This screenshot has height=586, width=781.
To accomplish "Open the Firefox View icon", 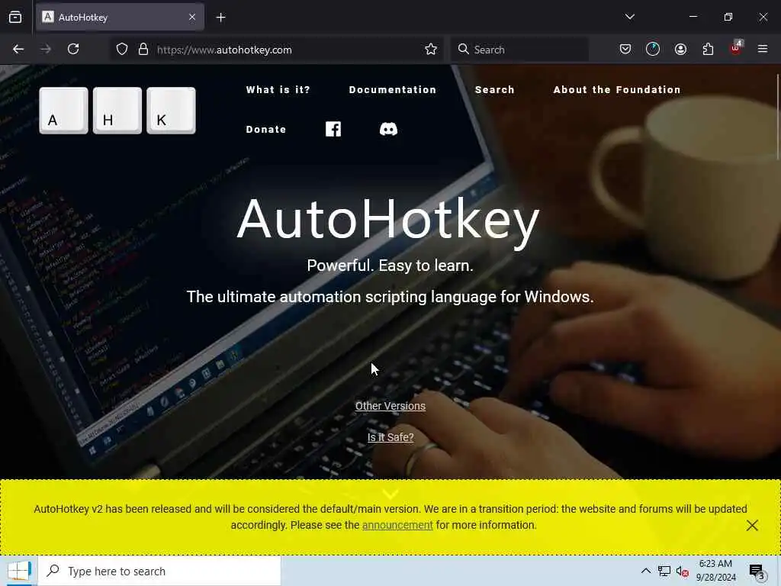I will coord(15,18).
